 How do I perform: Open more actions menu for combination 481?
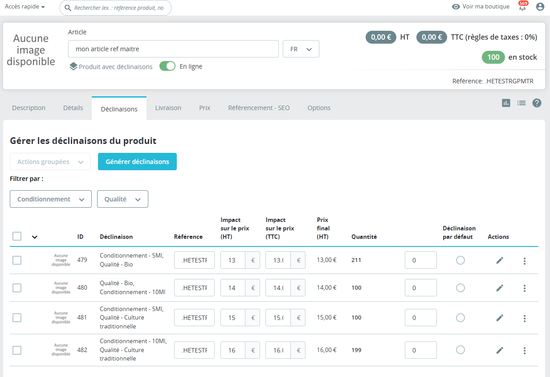[525, 318]
